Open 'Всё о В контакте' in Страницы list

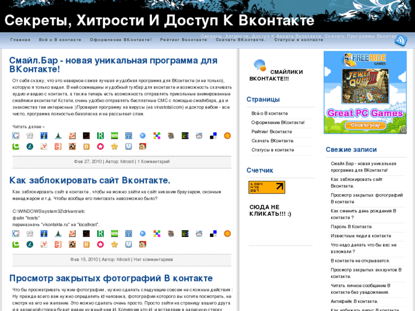(x=269, y=114)
